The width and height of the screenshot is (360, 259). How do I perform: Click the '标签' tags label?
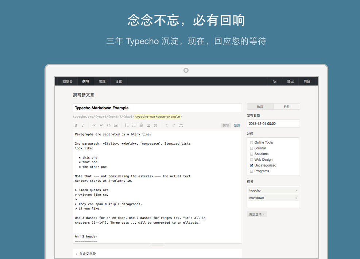[x=250, y=182]
